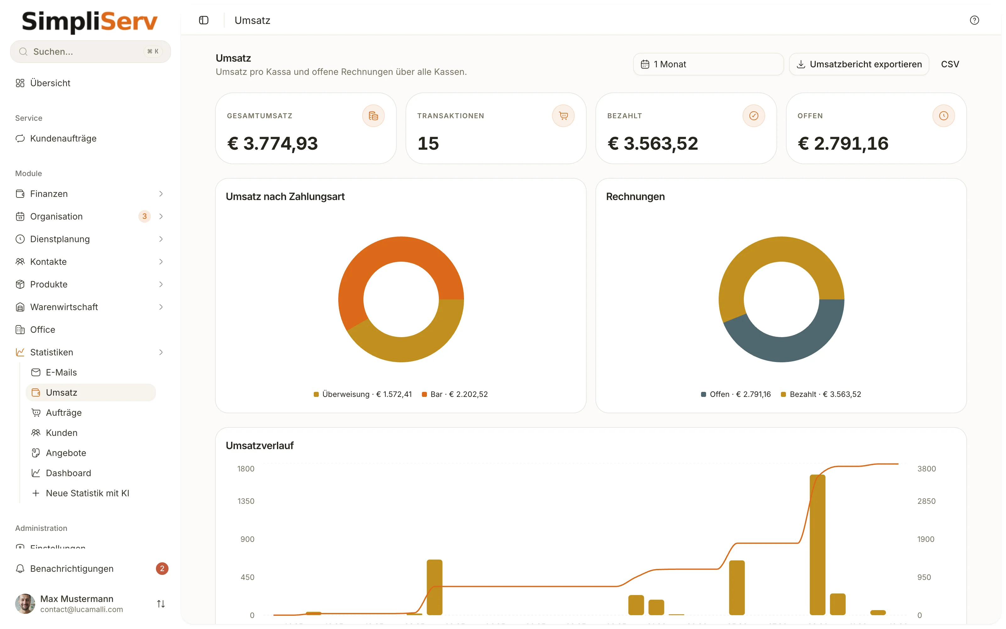The height and width of the screenshot is (629, 1006).
Task: Open Benachrichtigungen
Action: click(x=90, y=569)
